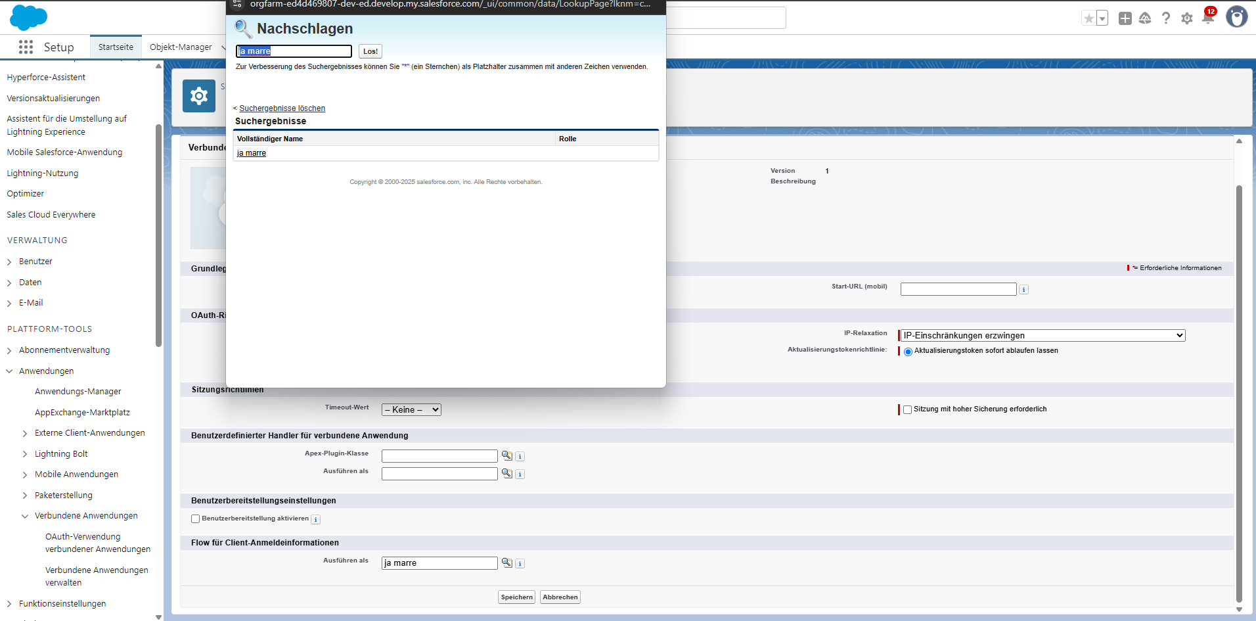Select the ja marre search result link
The height and width of the screenshot is (621, 1256).
(x=252, y=153)
